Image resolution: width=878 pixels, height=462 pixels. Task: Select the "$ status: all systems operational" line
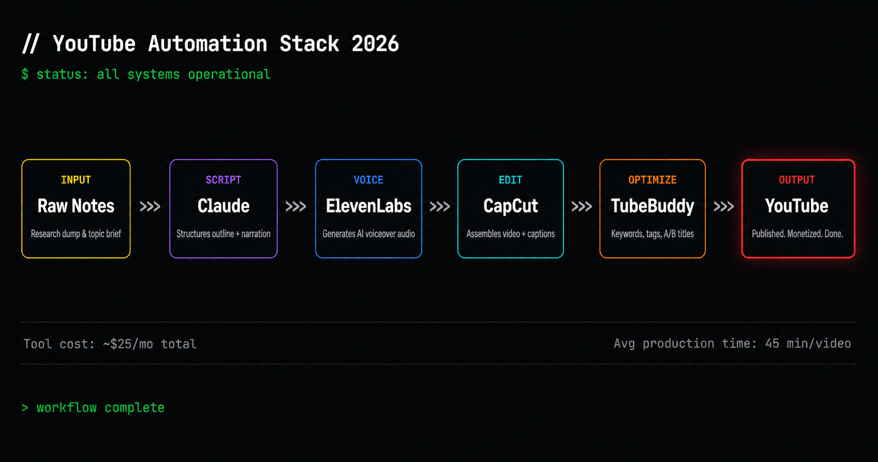[146, 74]
